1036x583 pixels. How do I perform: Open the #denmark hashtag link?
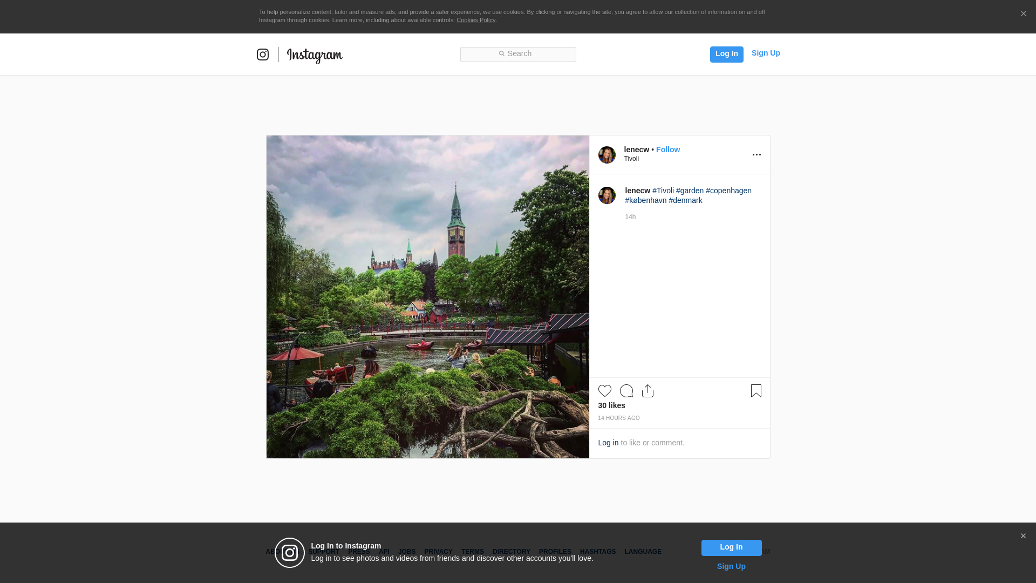(685, 200)
